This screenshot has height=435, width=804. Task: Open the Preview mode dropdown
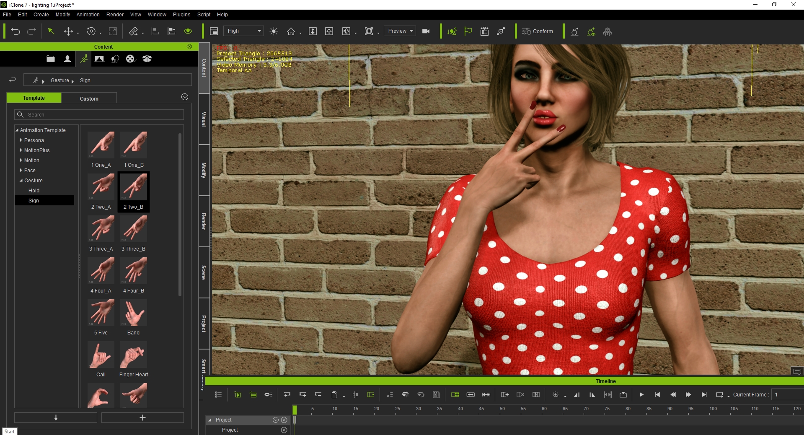coord(400,31)
